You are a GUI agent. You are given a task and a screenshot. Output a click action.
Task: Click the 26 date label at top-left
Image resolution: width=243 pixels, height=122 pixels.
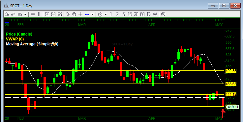tap(7, 25)
